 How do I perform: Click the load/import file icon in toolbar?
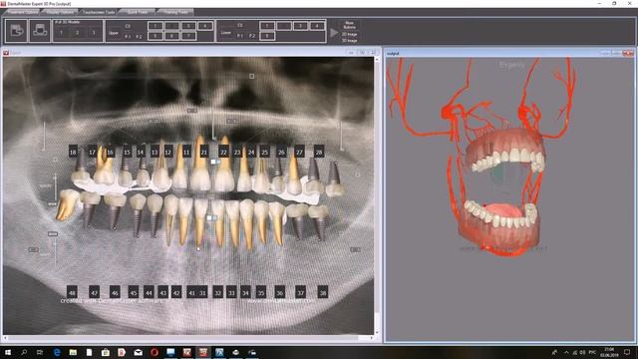tap(17, 31)
